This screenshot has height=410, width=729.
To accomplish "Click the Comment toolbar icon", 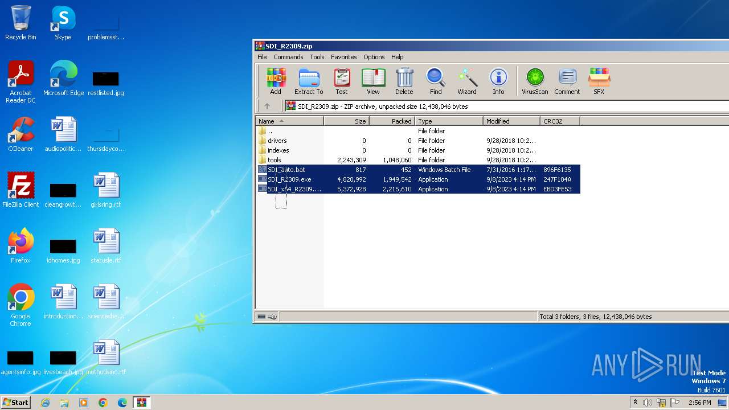I will tap(567, 81).
